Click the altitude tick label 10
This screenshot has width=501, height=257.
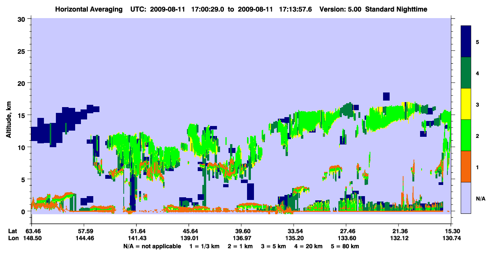(22, 147)
